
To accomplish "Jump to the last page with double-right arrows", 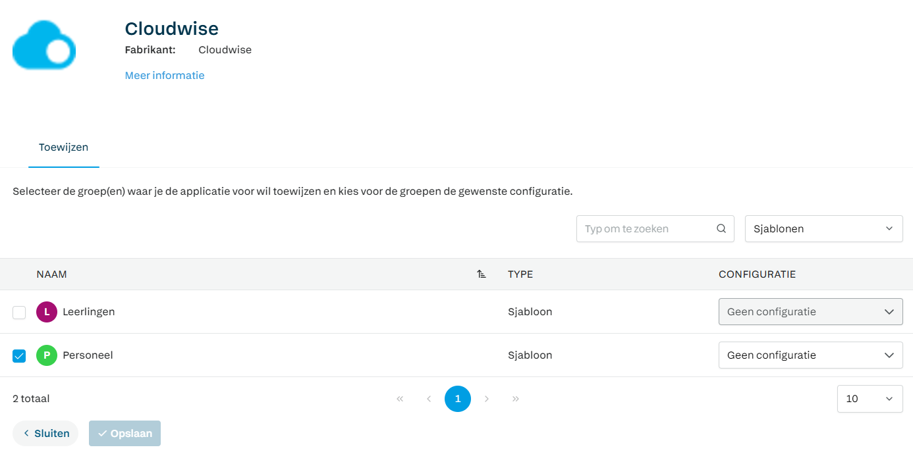I will pos(516,399).
